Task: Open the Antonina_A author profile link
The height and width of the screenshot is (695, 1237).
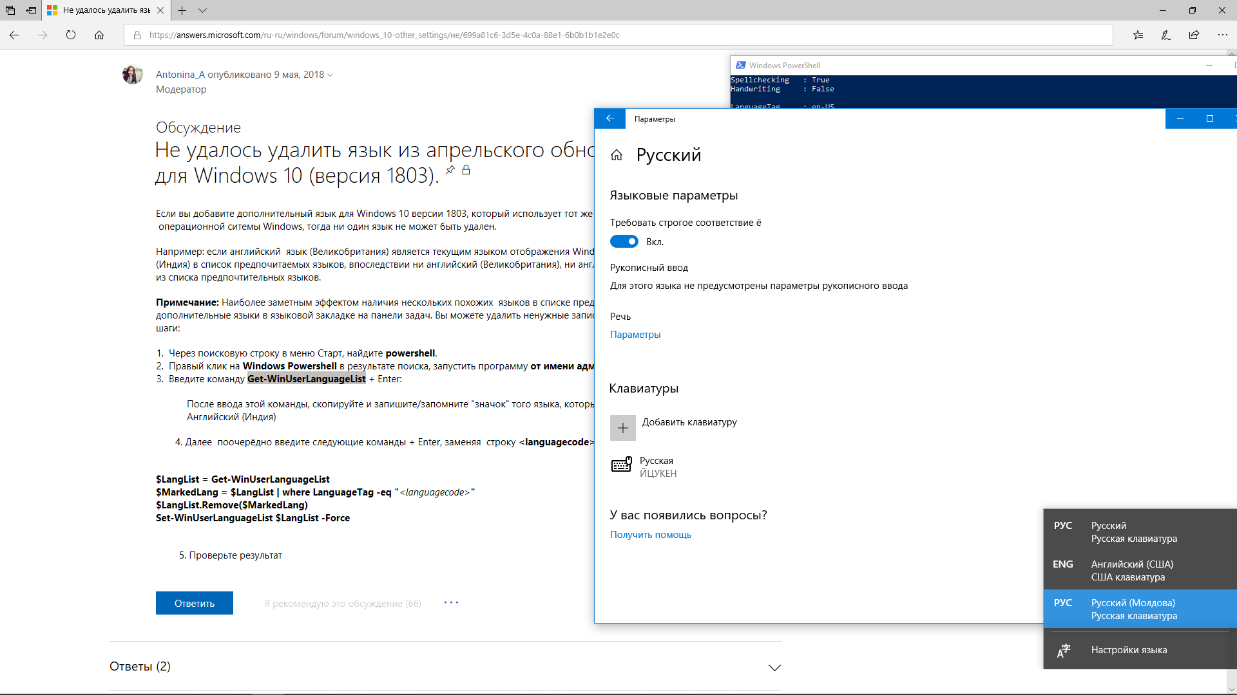Action: [x=180, y=75]
